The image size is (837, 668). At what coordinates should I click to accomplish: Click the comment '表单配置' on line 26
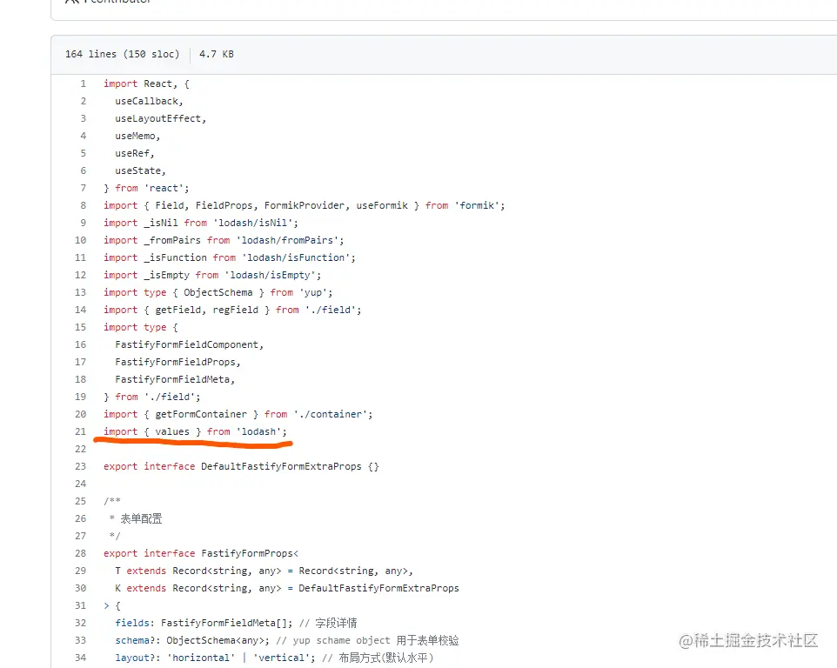[x=142, y=518]
